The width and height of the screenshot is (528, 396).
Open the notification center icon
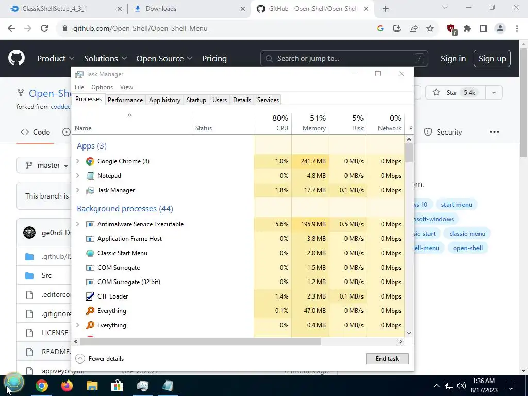coord(511,386)
